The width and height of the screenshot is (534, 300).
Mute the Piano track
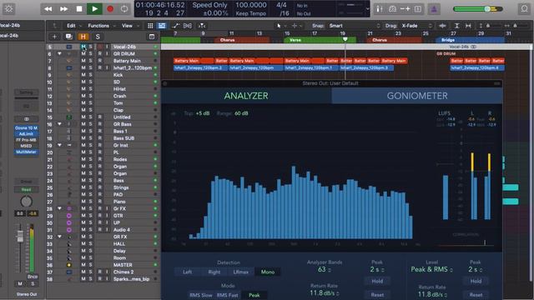pos(83,202)
